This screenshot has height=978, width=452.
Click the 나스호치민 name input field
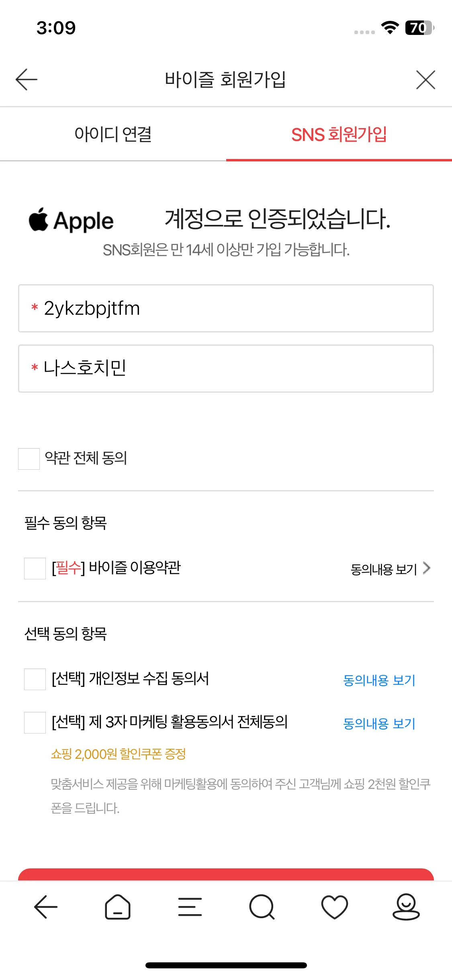point(226,367)
